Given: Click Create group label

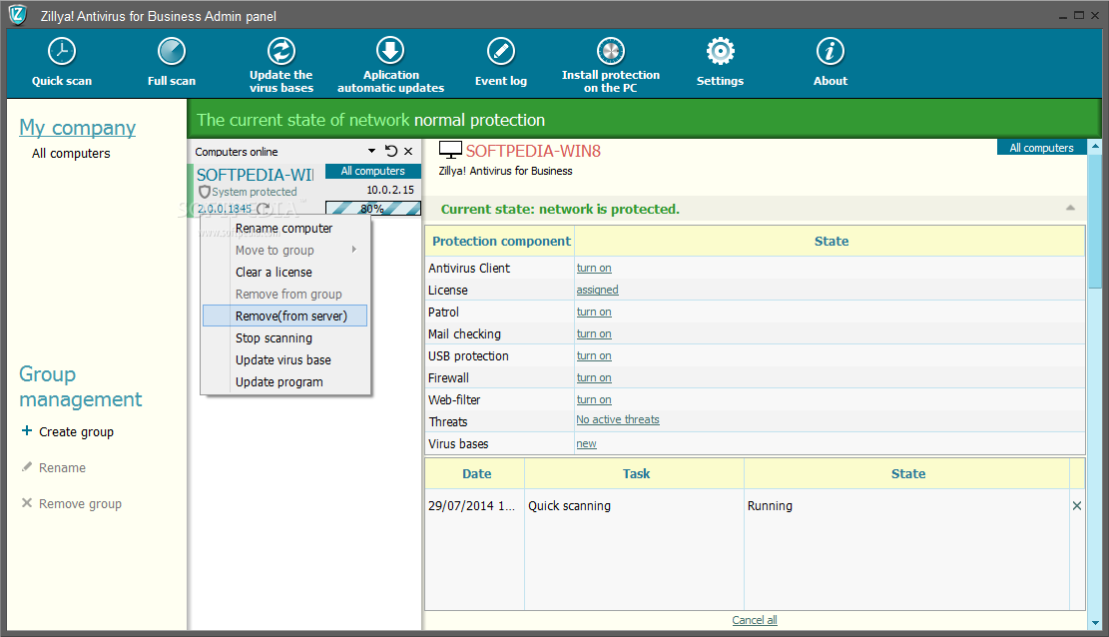Looking at the screenshot, I should click(x=77, y=431).
